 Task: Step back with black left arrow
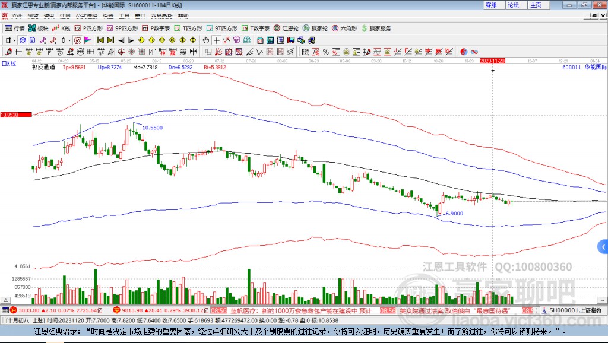click(x=121, y=40)
